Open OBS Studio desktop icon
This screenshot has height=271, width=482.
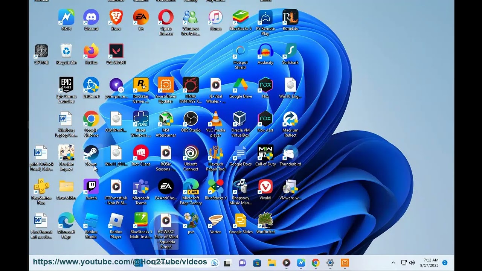[191, 122]
